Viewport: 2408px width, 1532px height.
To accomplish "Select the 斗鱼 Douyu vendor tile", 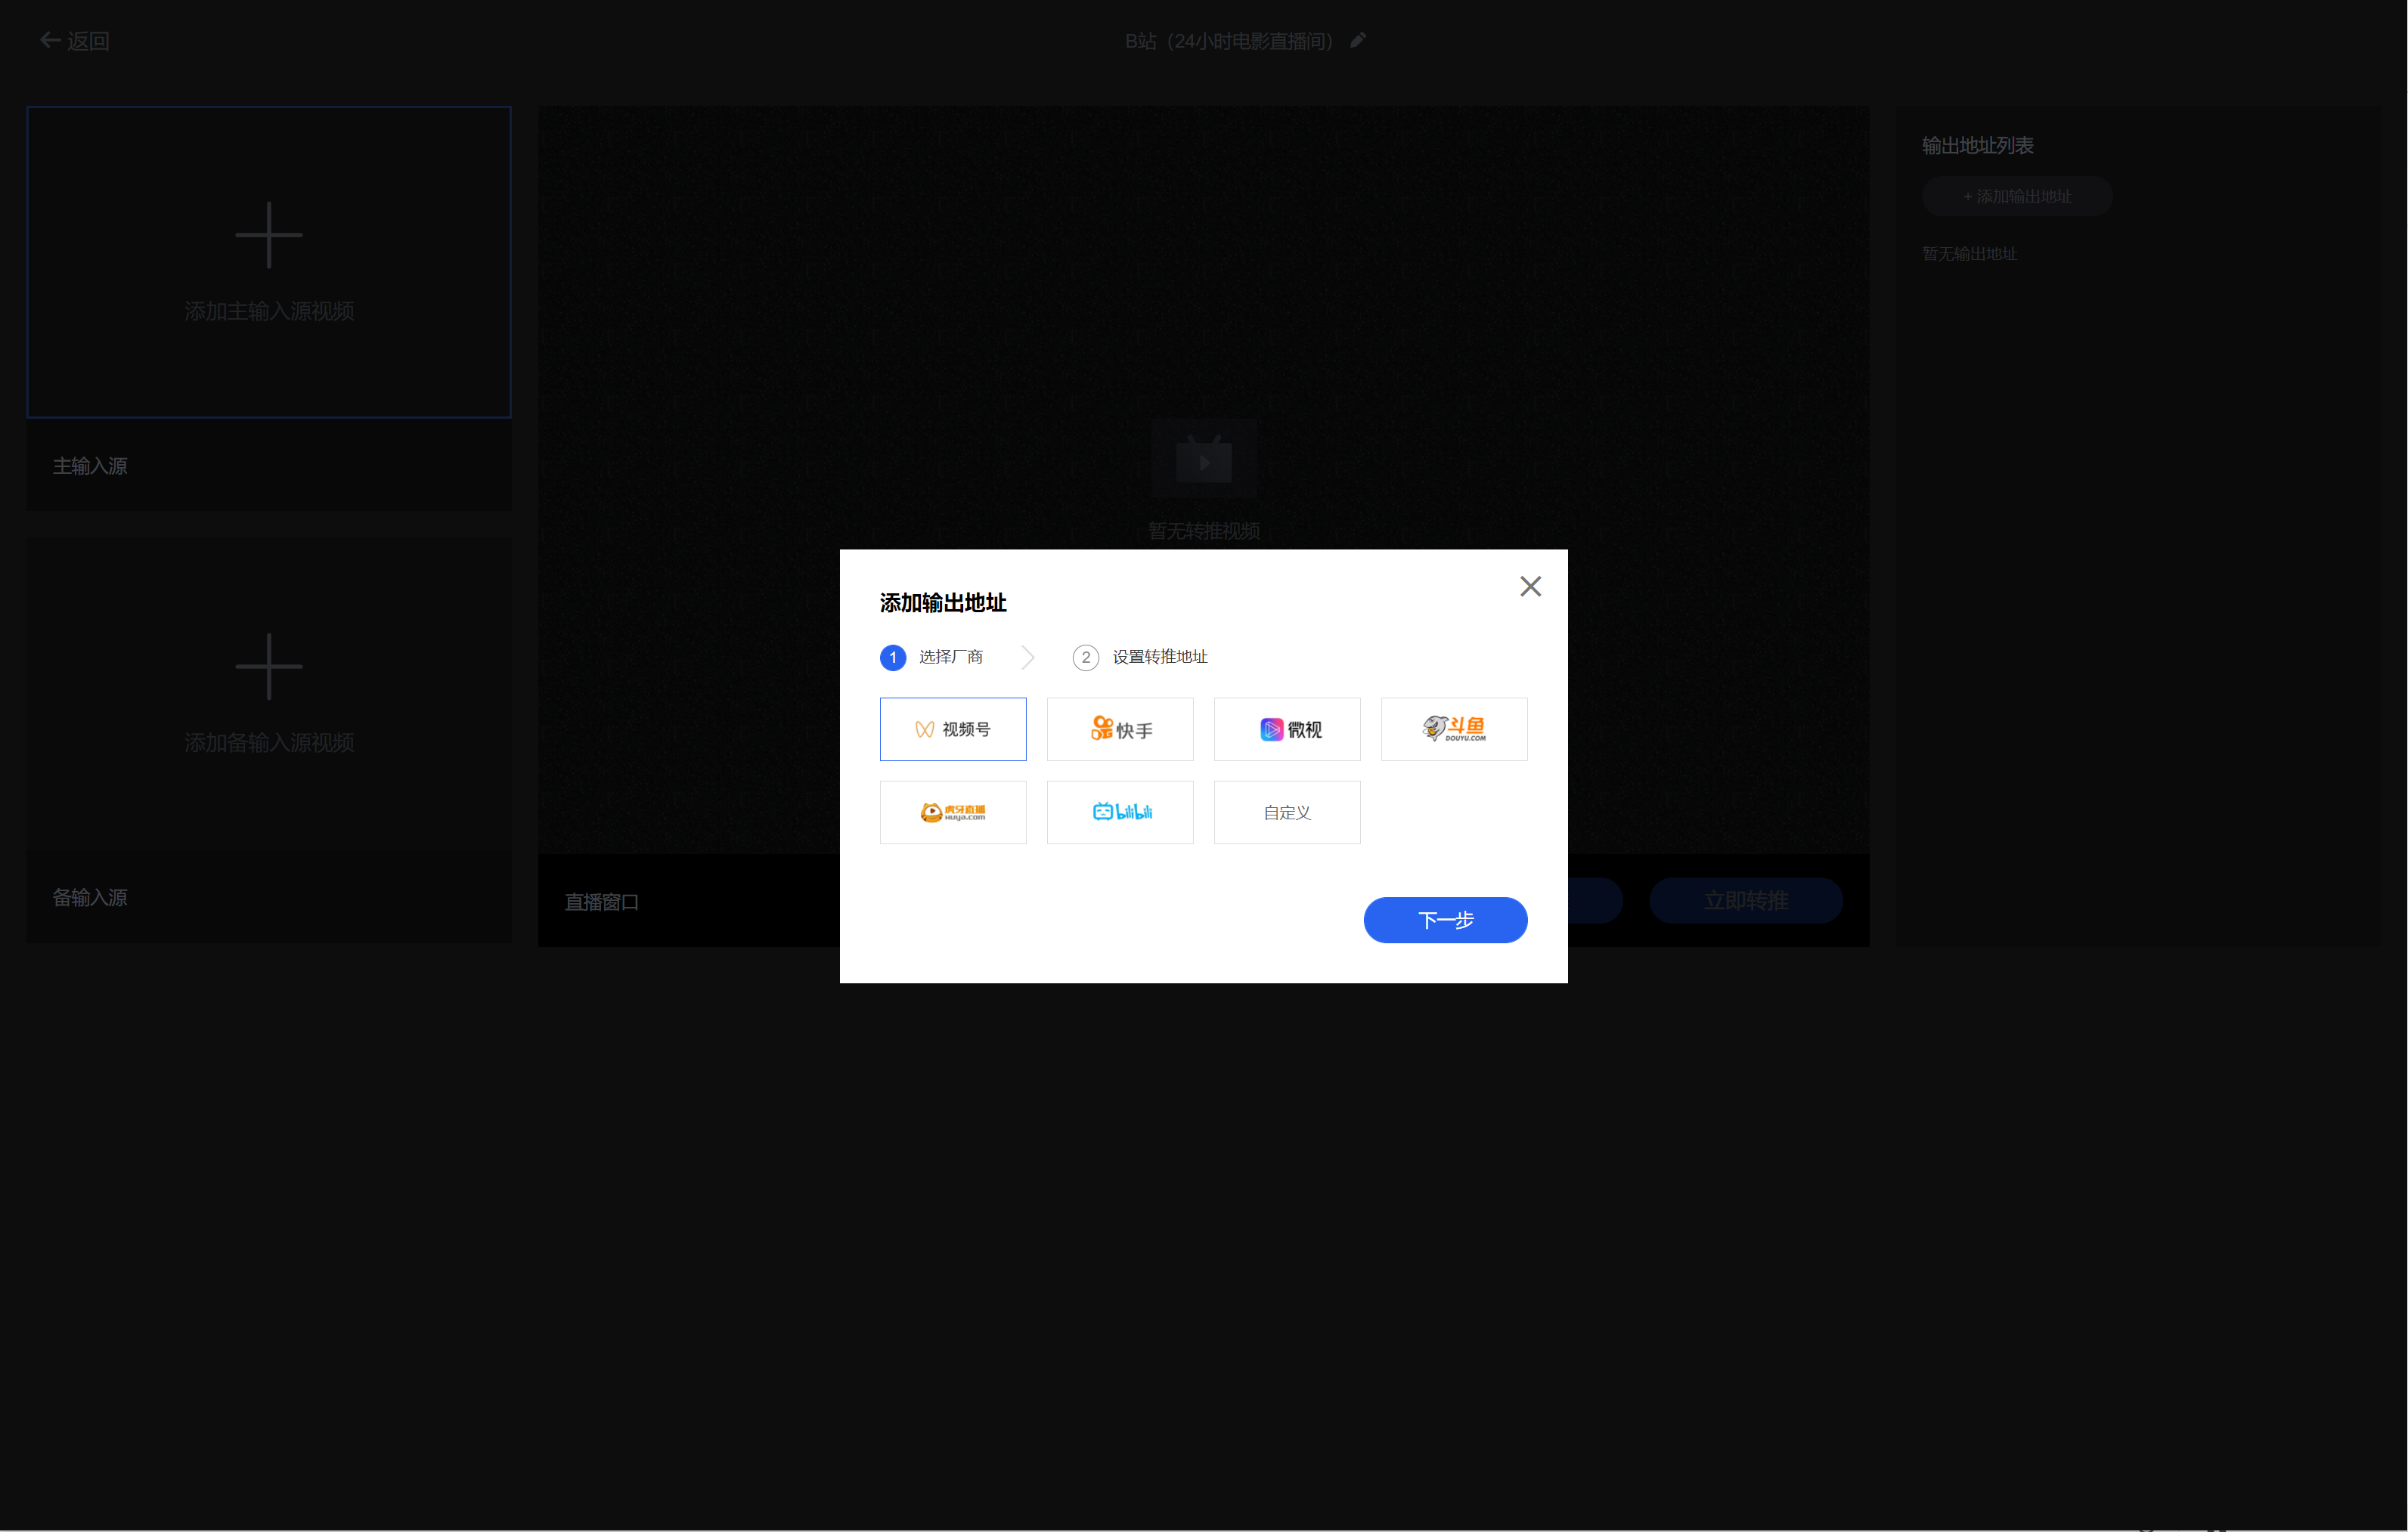I will tap(1453, 729).
